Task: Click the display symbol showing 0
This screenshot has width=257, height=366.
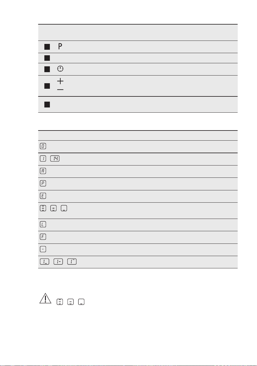Action: (x=43, y=146)
